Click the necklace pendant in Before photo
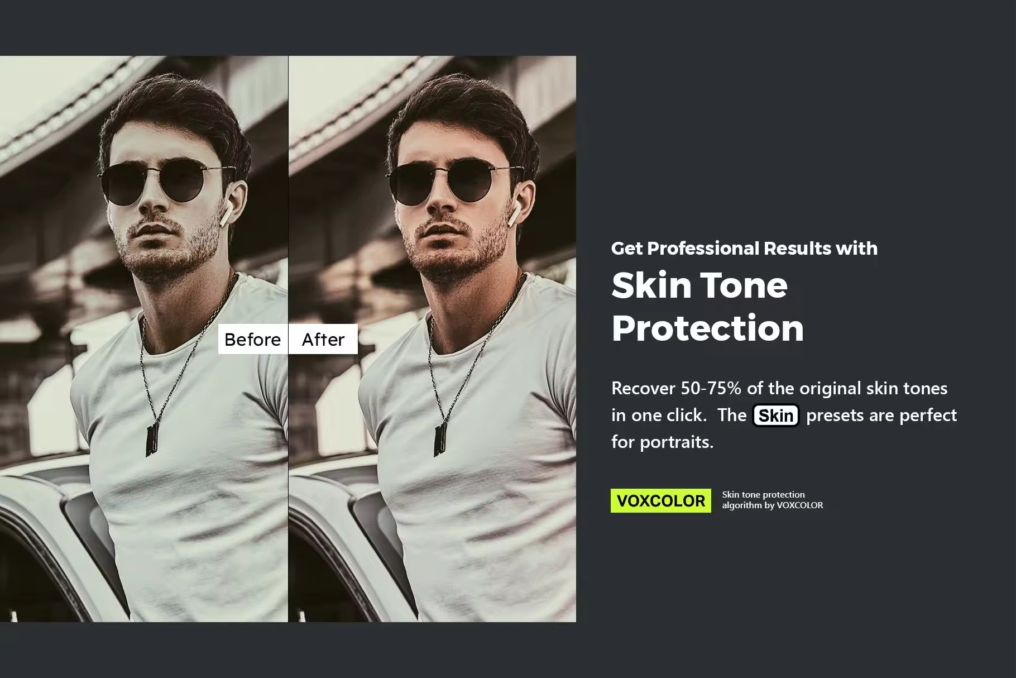 click(x=152, y=440)
